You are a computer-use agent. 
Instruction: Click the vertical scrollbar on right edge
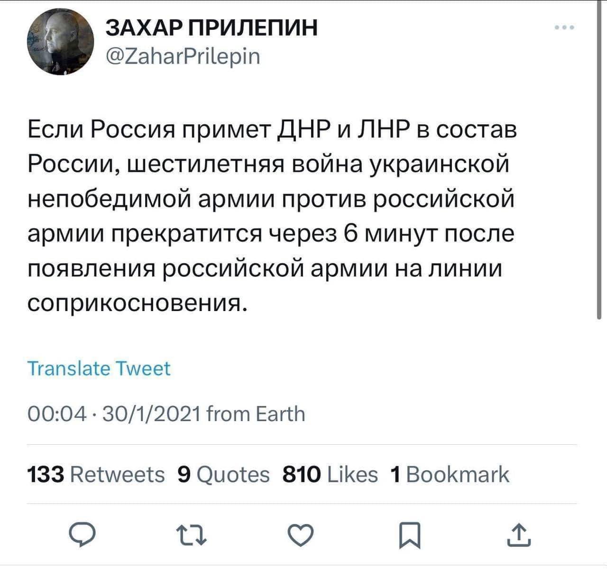tap(598, 162)
